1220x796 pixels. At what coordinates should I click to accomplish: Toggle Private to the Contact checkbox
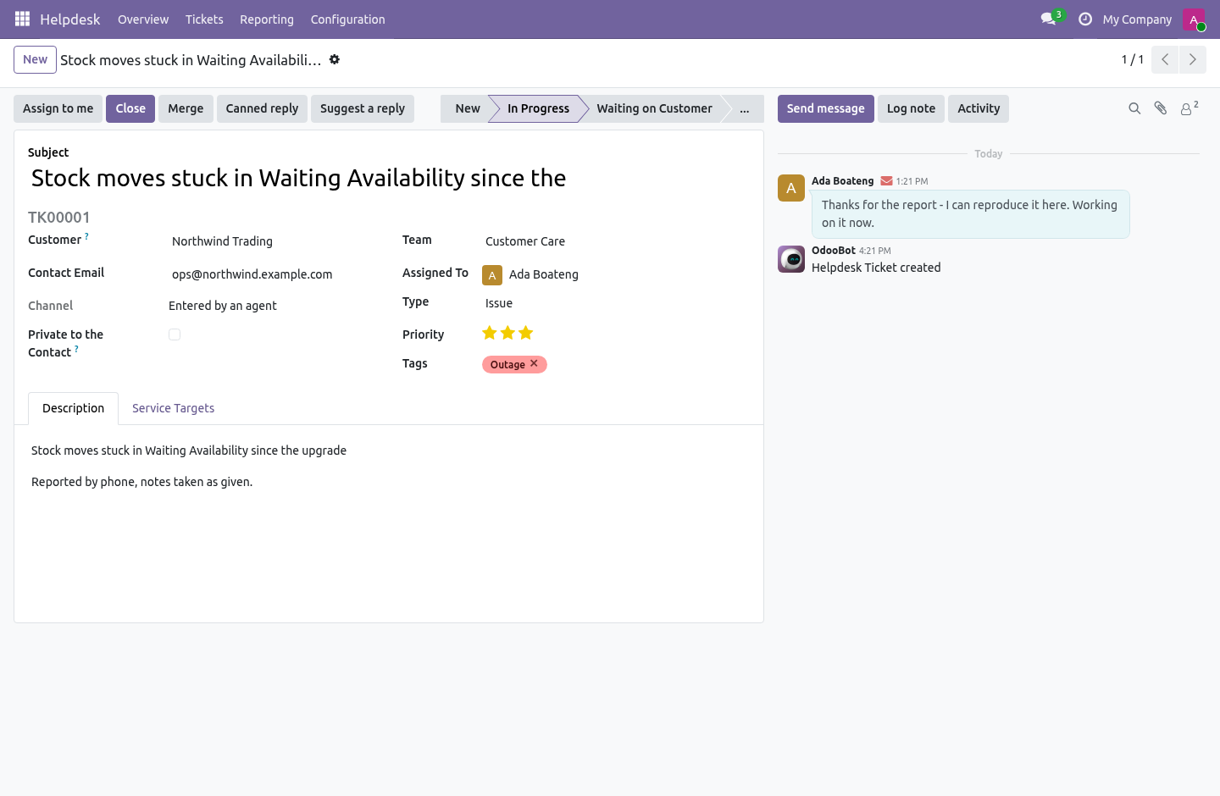pyautogui.click(x=175, y=334)
